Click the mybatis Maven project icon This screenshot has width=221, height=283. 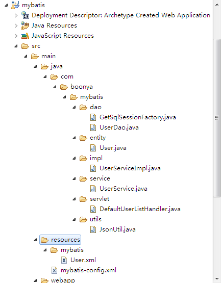coord(15,5)
